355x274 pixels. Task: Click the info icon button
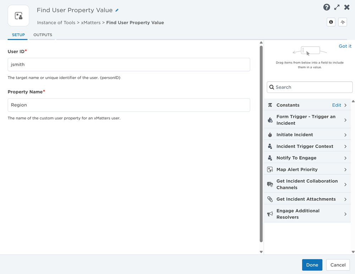point(331,22)
